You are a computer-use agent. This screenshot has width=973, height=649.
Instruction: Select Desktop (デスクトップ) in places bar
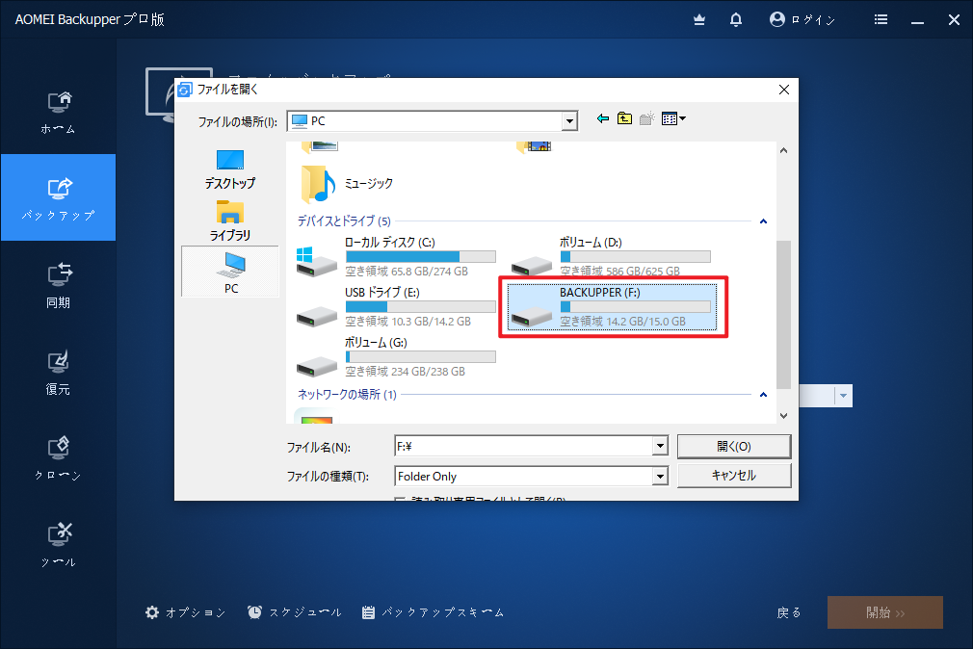click(x=230, y=169)
